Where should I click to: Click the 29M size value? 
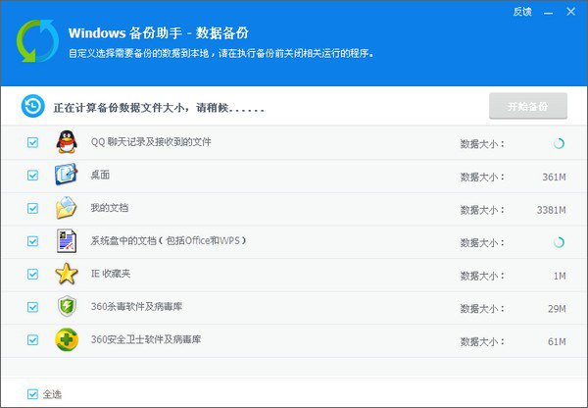point(557,309)
